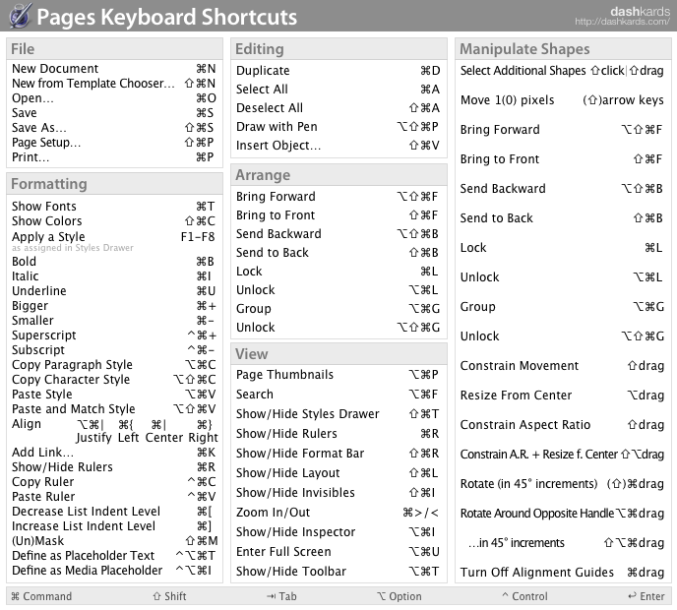Click the Zoom In/Out row
This screenshot has height=610, width=677.
338,513
